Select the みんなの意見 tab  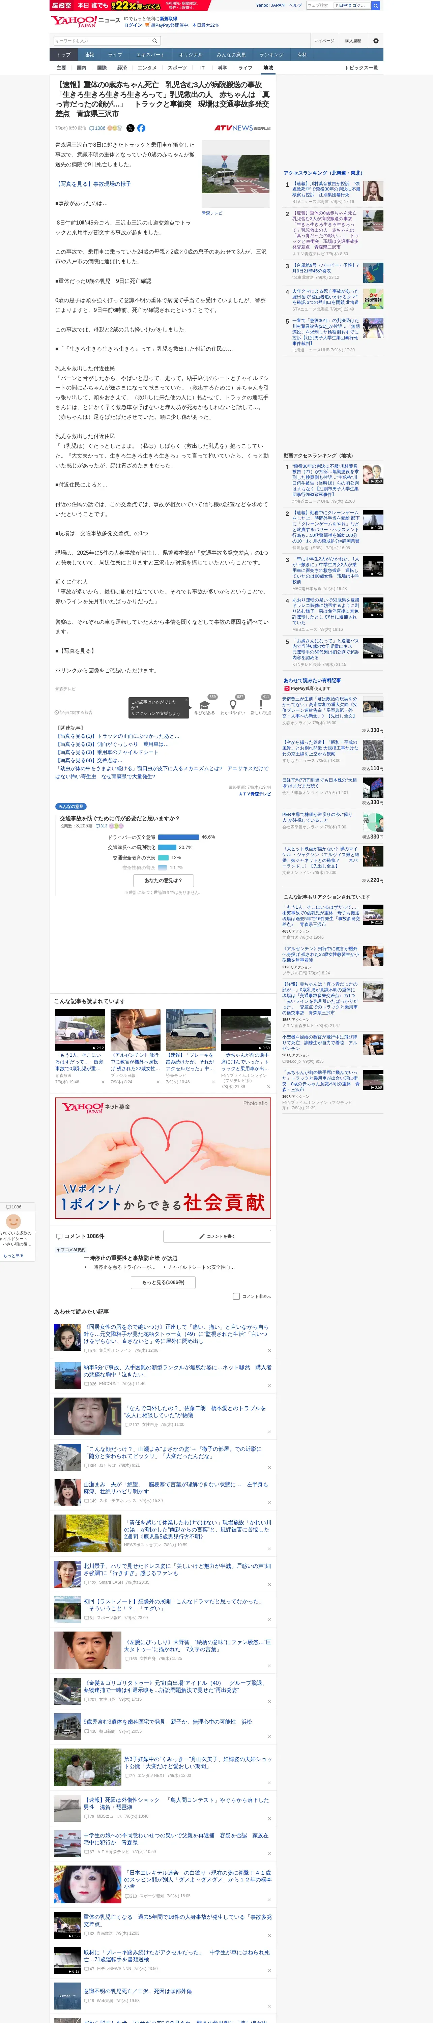pos(231,55)
